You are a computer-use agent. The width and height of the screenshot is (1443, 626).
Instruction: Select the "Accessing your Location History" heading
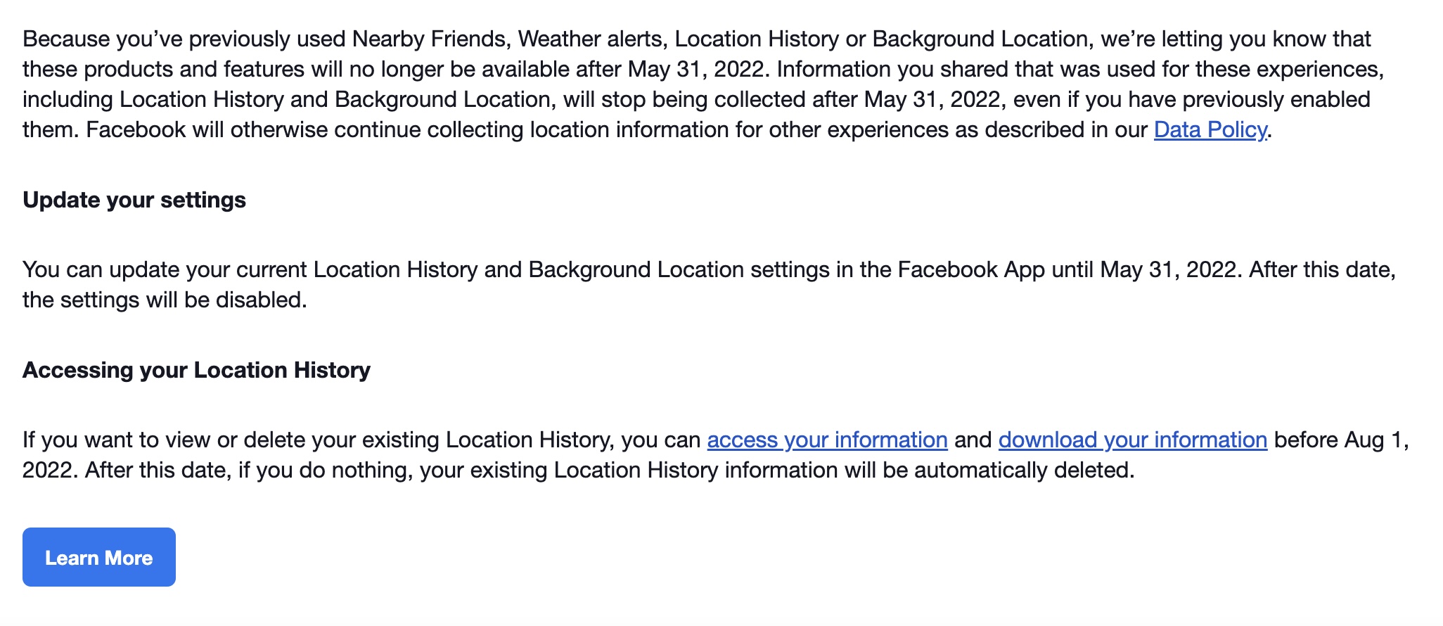pyautogui.click(x=196, y=371)
